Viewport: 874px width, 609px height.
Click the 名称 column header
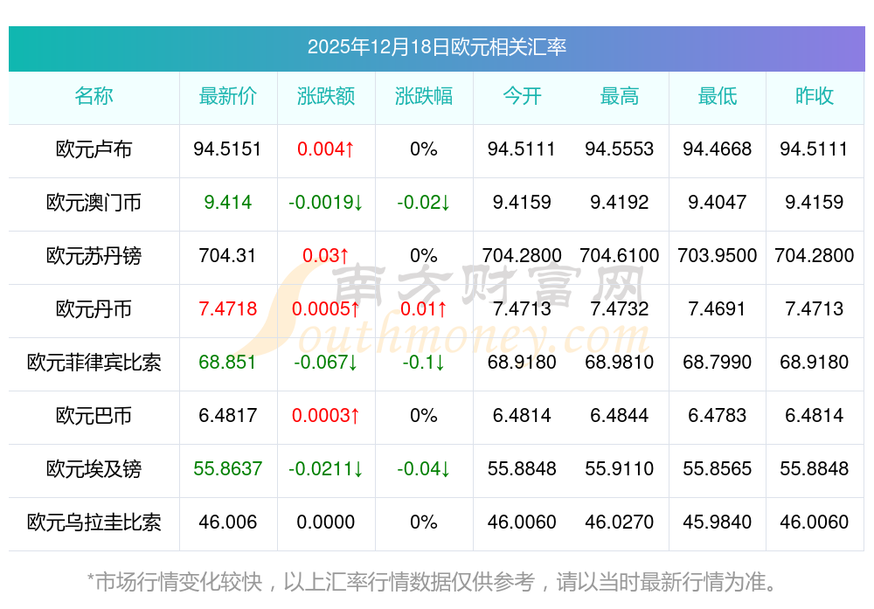click(94, 96)
